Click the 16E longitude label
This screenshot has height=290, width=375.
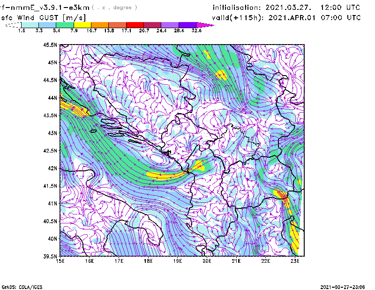tap(90, 261)
